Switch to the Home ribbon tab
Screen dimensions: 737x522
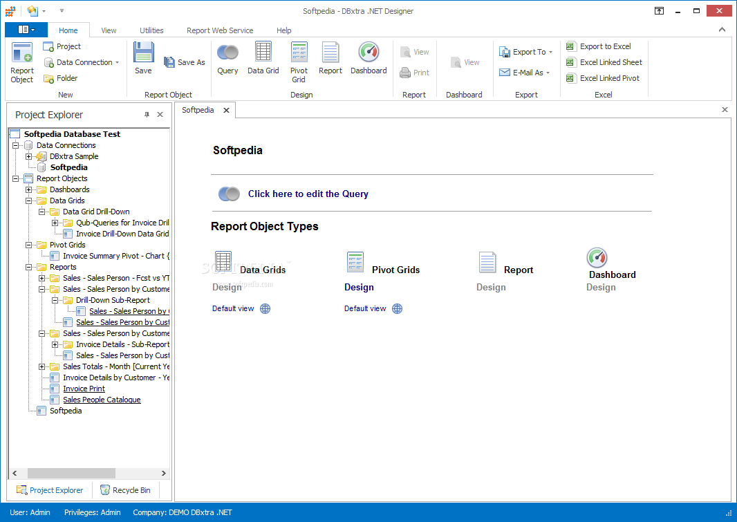(68, 30)
